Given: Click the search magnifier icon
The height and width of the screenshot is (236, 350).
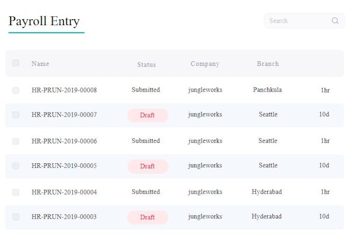Looking at the screenshot, I should tap(335, 21).
